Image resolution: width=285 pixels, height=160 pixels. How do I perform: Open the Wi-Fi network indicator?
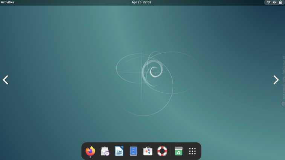[268, 2]
